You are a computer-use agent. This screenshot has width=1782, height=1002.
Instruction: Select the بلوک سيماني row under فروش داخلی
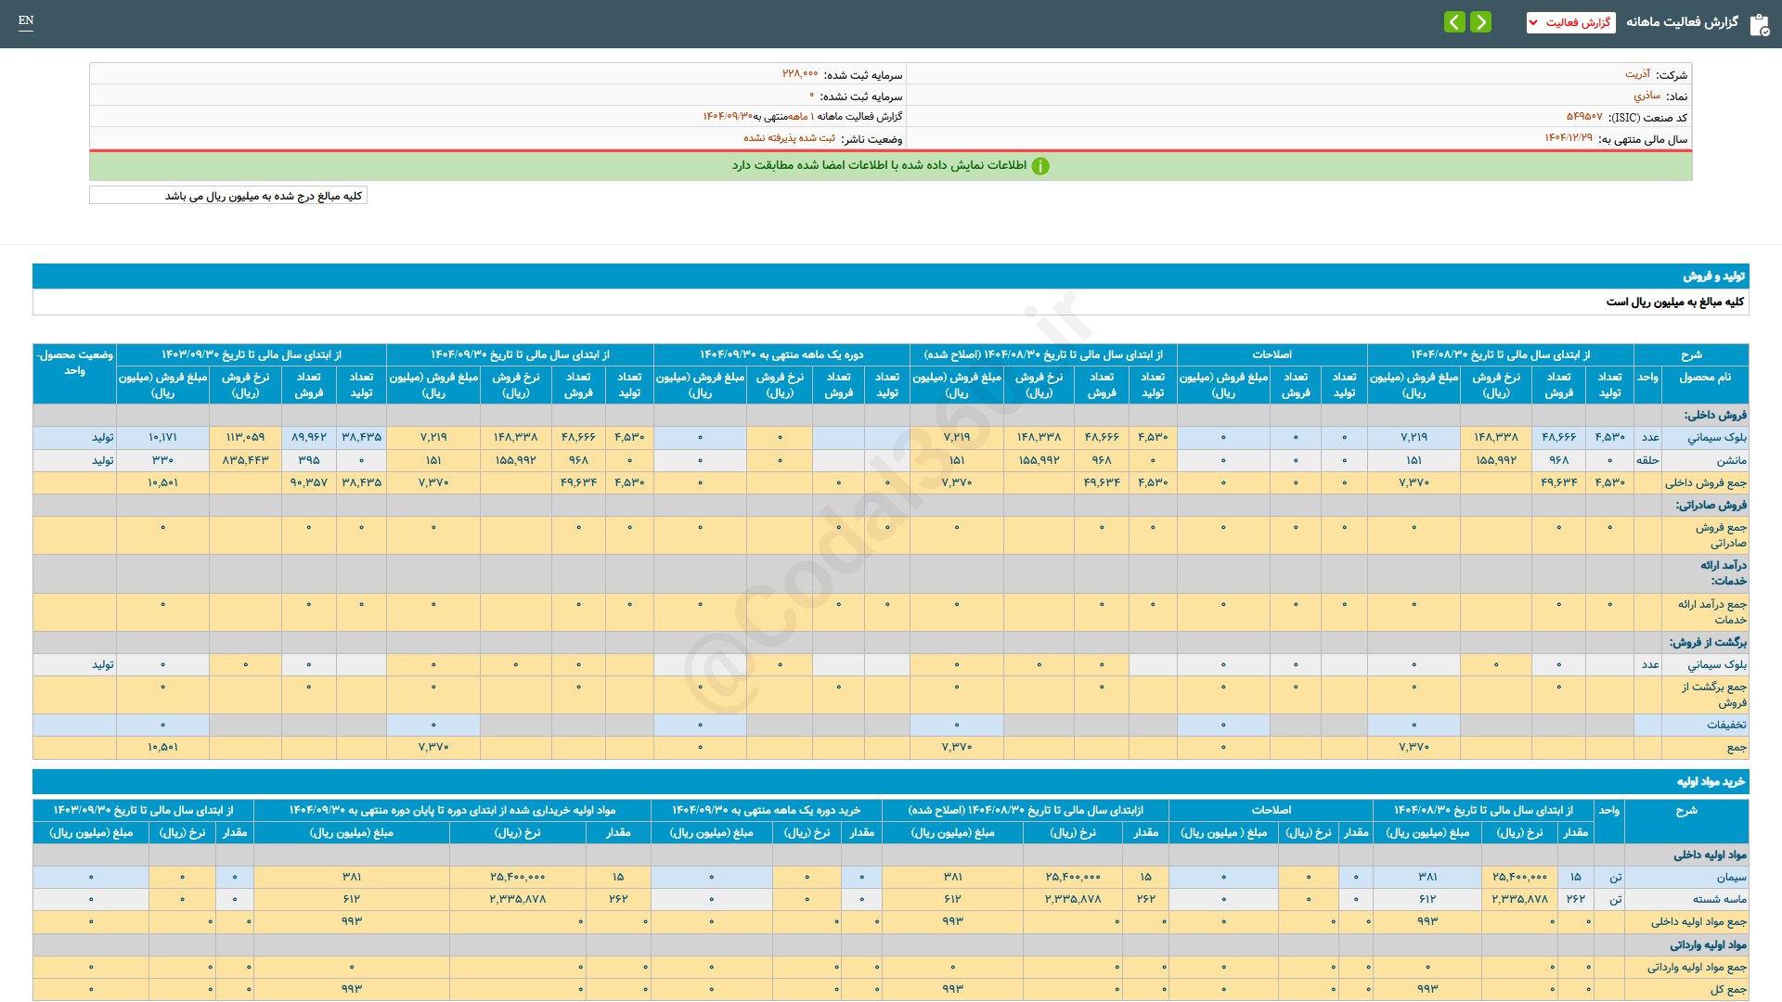click(x=1716, y=437)
